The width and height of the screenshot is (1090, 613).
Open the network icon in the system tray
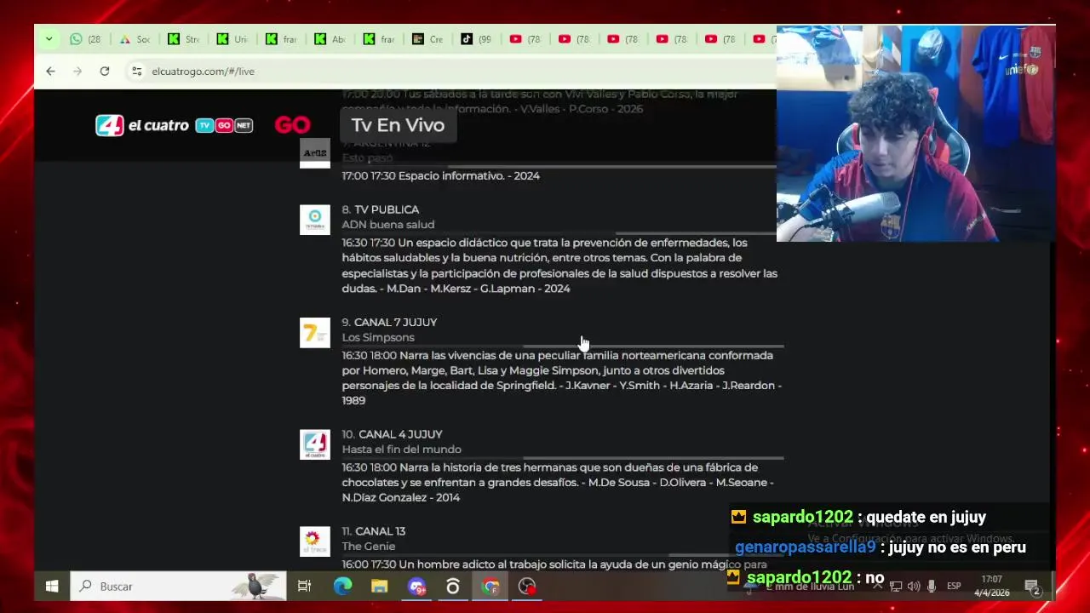coord(896,586)
